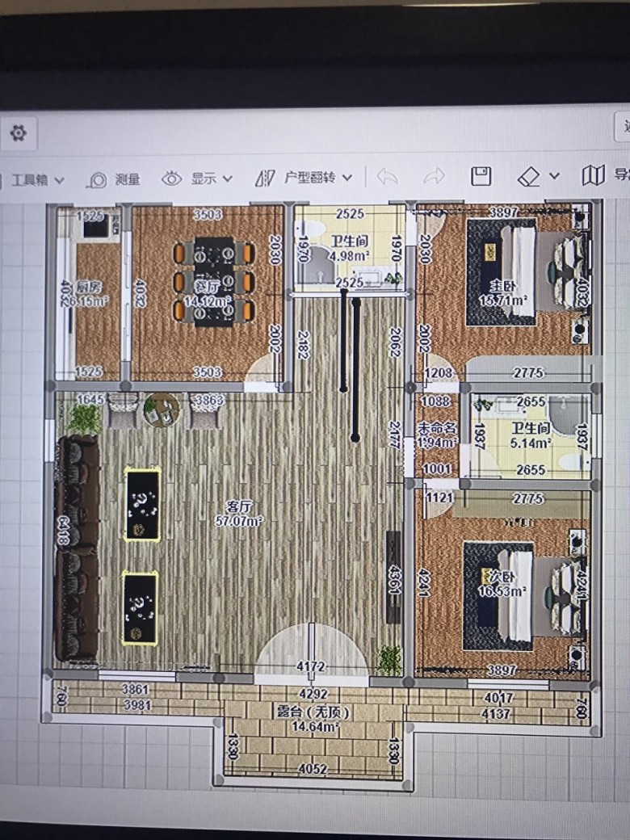Open the 户型翻转 menu text
The height and width of the screenshot is (840, 630).
pyautogui.click(x=310, y=178)
